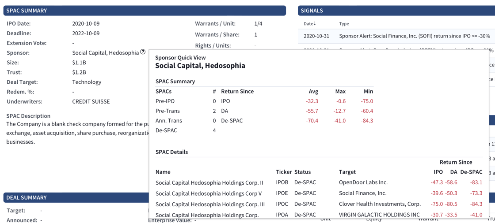Select Social Capital Hedosophia Holdings Corp. II row

(x=209, y=182)
